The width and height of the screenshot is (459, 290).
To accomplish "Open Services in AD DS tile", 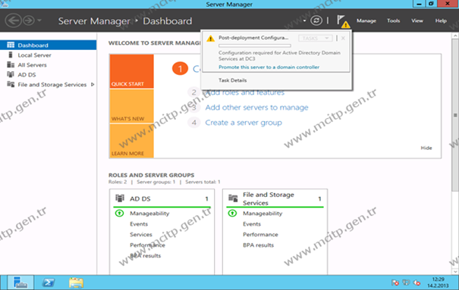I will coord(141,235).
